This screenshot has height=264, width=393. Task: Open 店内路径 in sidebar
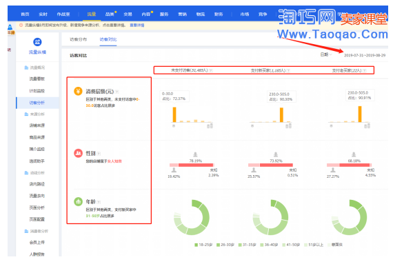(x=37, y=184)
